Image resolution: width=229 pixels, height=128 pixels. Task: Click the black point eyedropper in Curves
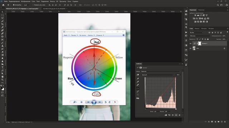click(138, 79)
